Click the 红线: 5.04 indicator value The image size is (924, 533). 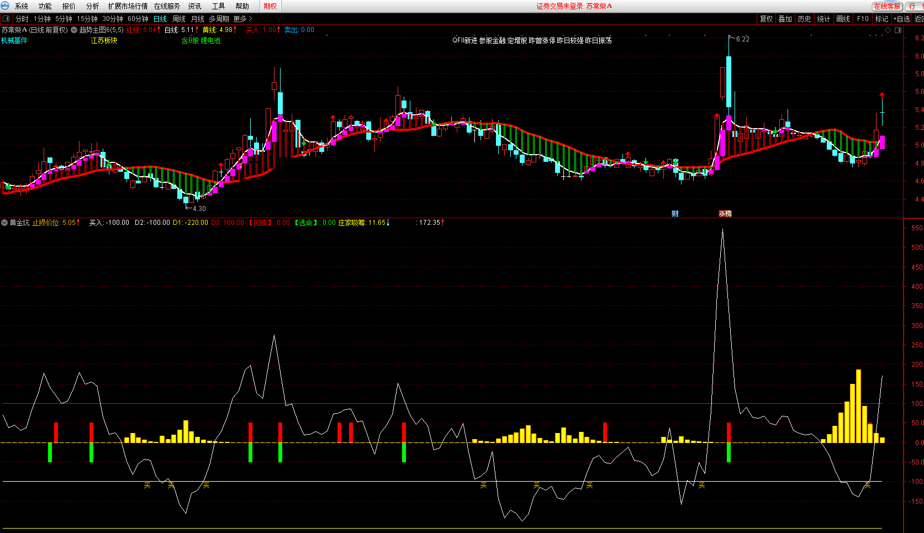click(143, 30)
